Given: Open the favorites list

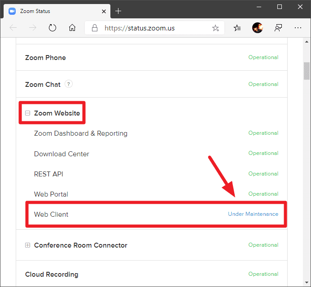Looking at the screenshot, I should (237, 28).
